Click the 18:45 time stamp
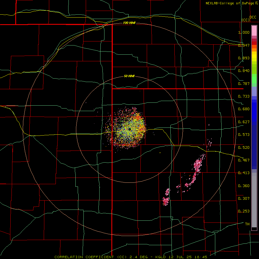Image resolution: width=259 pixels, height=259 pixels. tap(201, 257)
